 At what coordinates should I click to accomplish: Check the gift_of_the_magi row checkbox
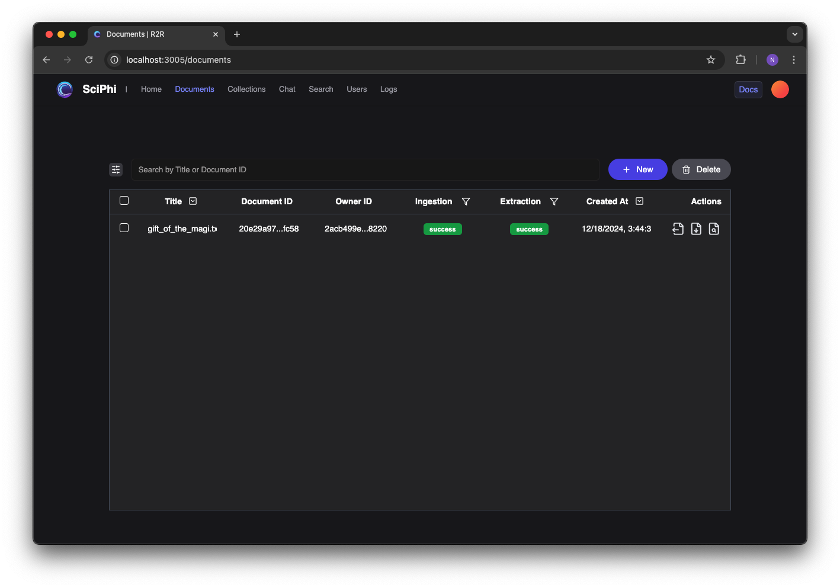pyautogui.click(x=124, y=228)
